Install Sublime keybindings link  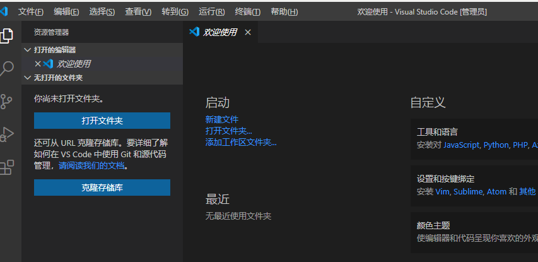(x=469, y=191)
